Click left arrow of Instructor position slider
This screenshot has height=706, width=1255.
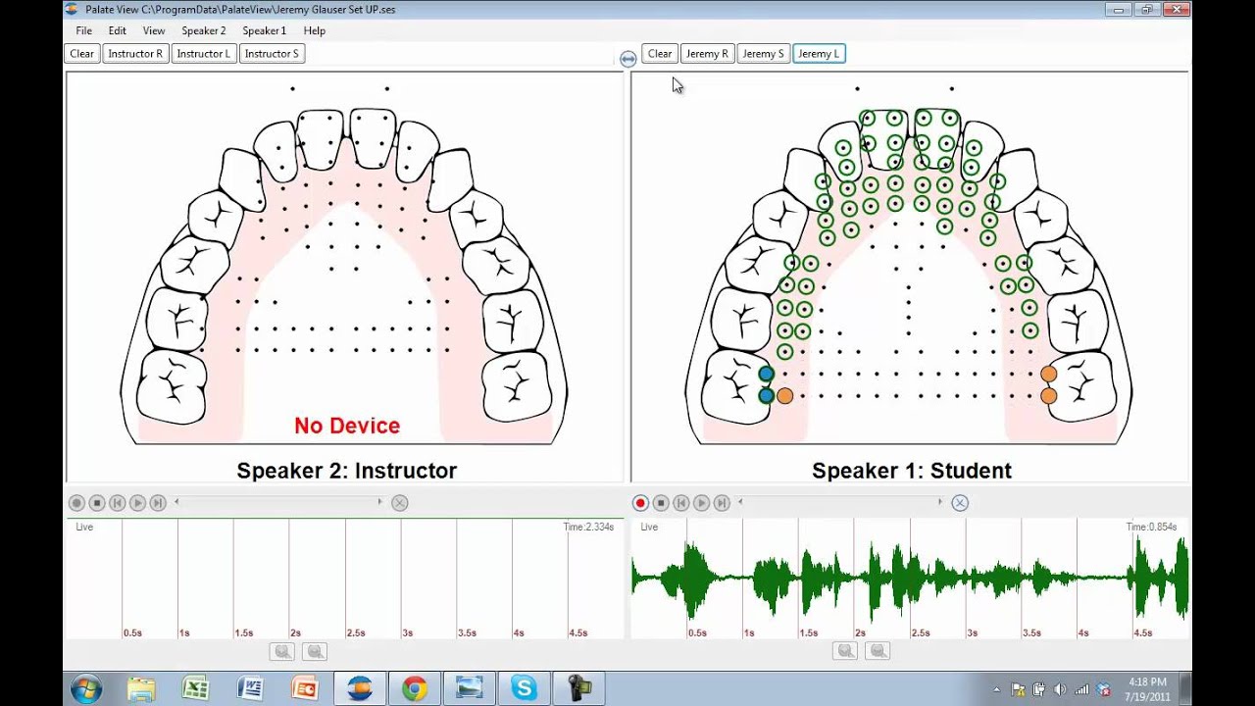coord(176,502)
